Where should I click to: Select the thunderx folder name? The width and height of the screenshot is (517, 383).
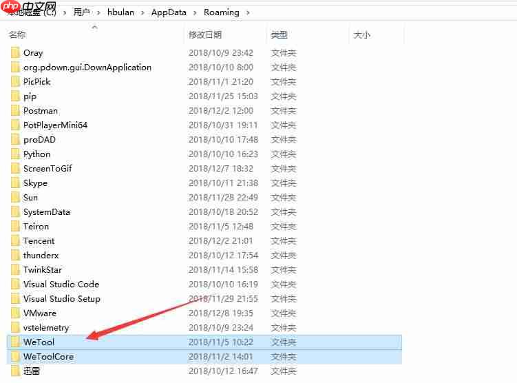pyautogui.click(x=41, y=256)
